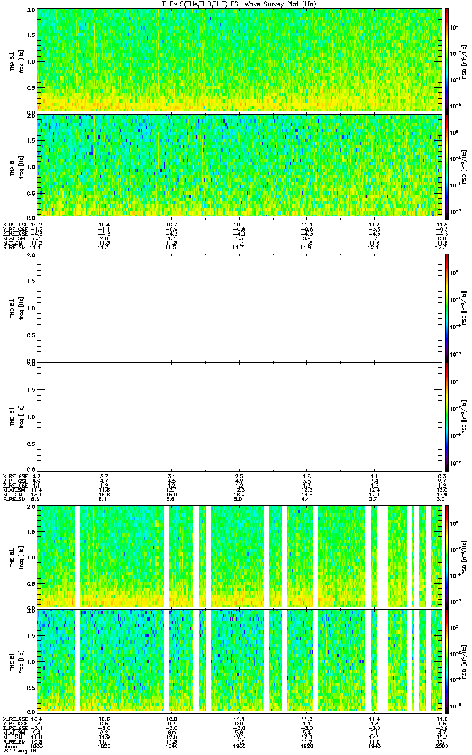Click the THD B-perpendicular PSD color bar
The height and width of the screenshot is (755, 472).
pos(446,308)
